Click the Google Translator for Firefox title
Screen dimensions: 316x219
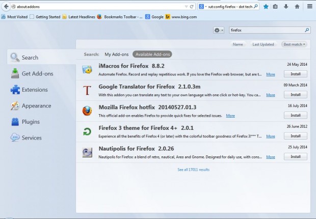point(137,87)
